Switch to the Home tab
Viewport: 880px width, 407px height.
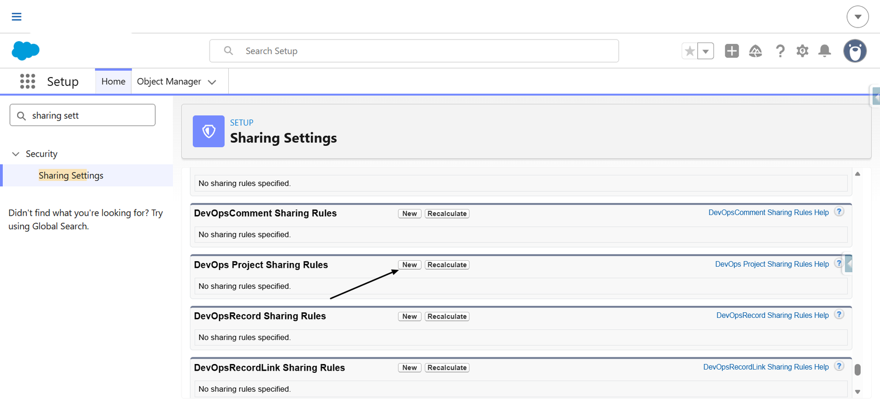point(113,81)
